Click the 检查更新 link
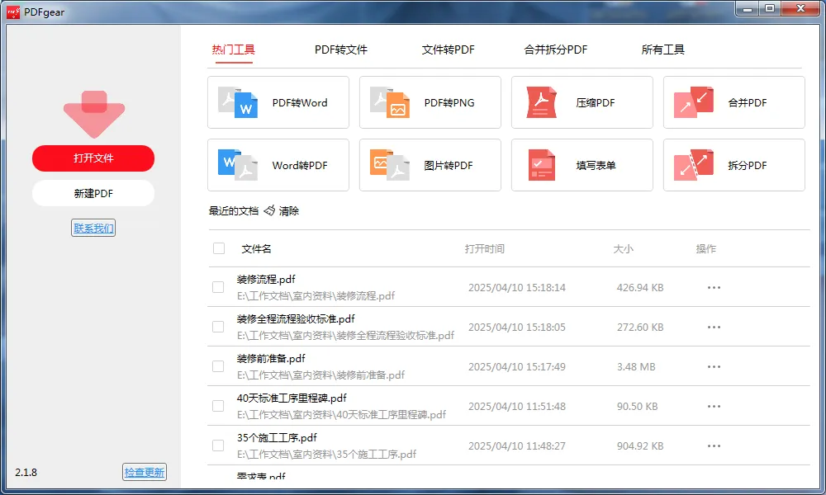Image resolution: width=826 pixels, height=495 pixels. coord(145,472)
